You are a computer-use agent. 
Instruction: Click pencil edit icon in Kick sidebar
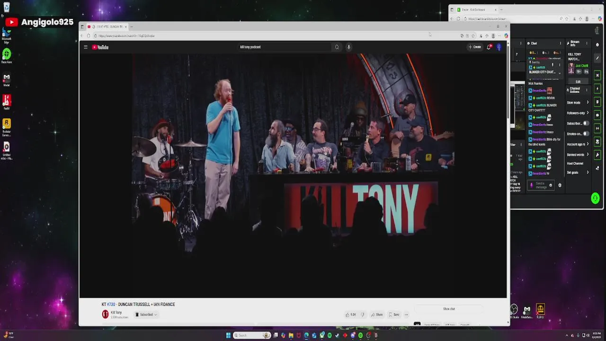(597, 58)
